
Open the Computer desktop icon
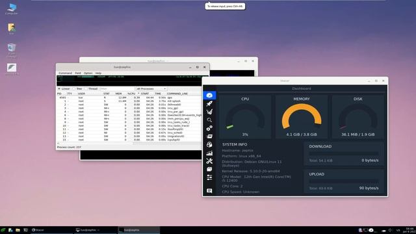[12, 8]
